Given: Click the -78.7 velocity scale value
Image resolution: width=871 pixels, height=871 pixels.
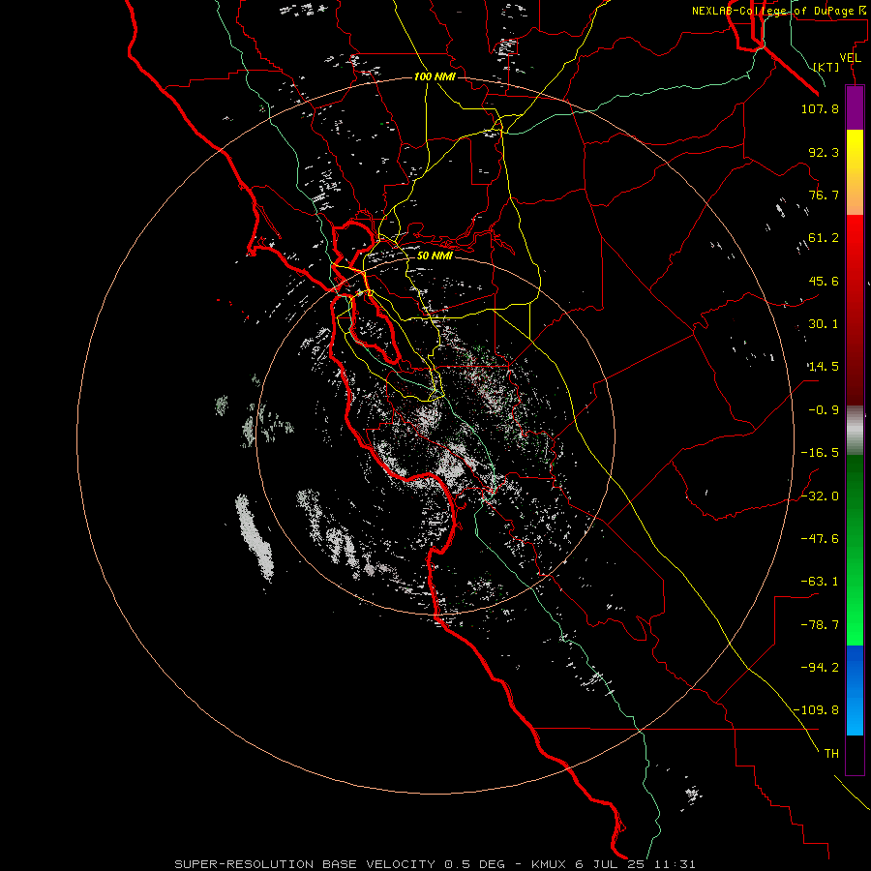Looking at the screenshot, I should coord(820,625).
